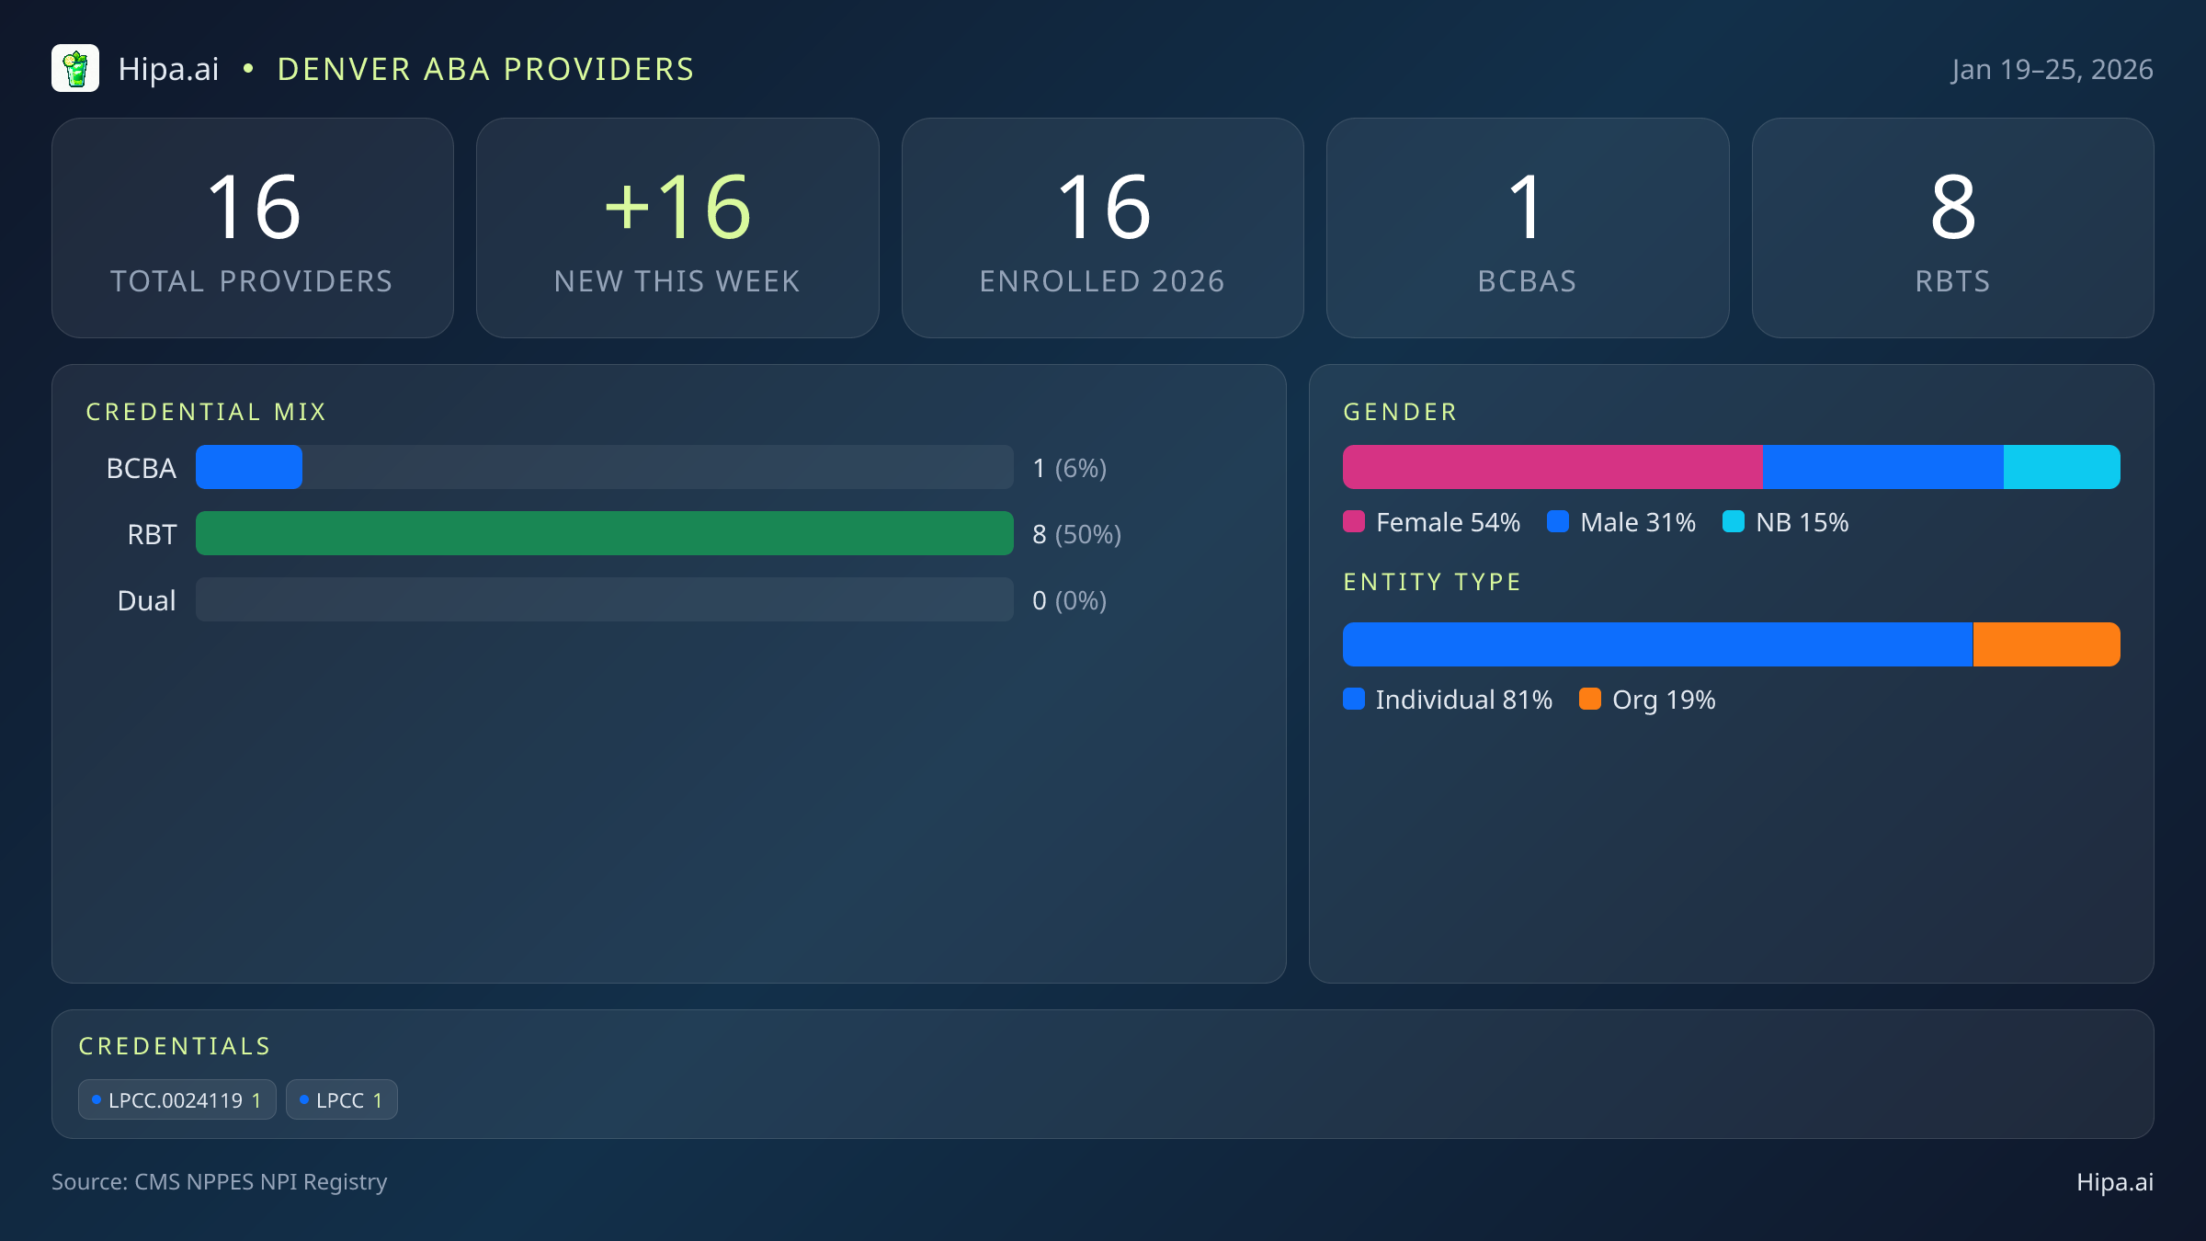Select the LPCC credential chip
This screenshot has width=2206, height=1241.
tap(341, 1100)
